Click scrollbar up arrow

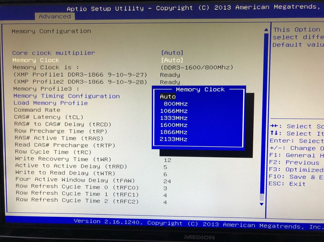266,30
